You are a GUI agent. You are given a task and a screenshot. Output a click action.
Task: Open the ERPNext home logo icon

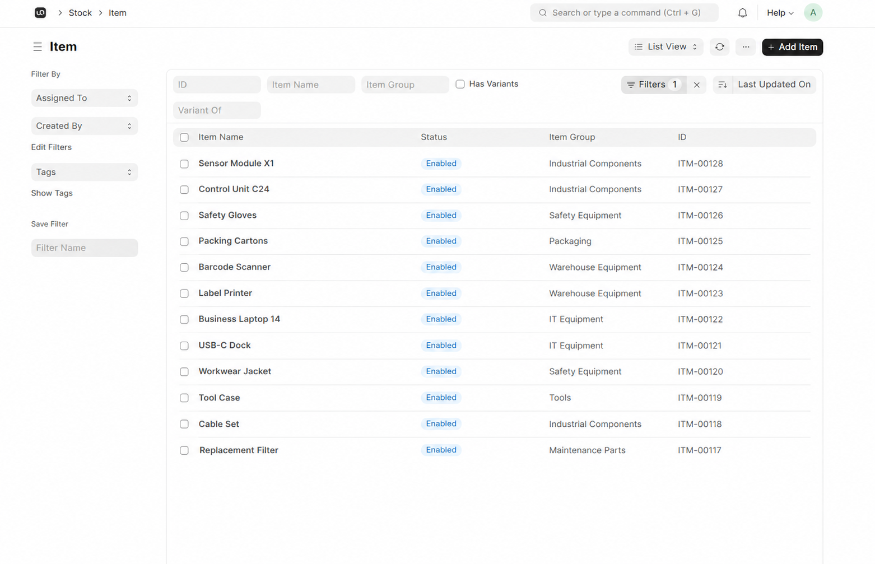pos(40,13)
